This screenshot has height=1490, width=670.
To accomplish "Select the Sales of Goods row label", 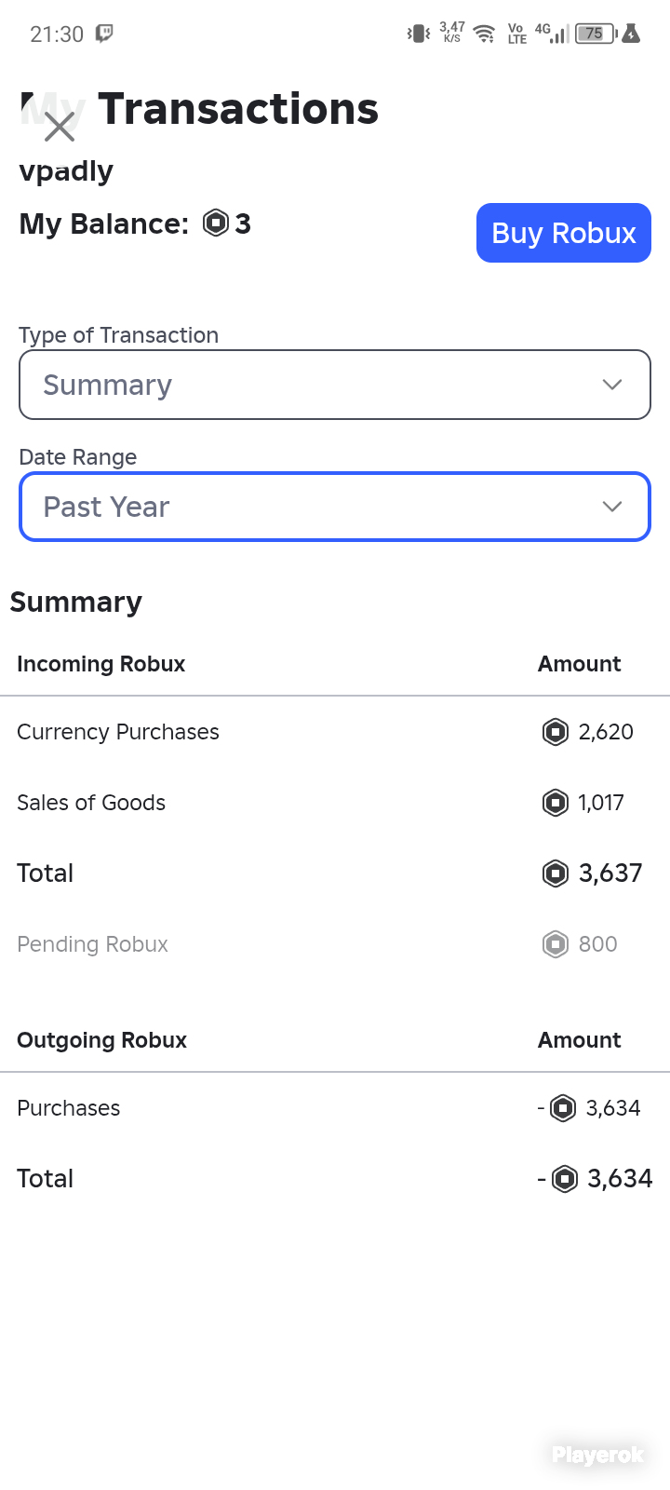I will coord(91,803).
